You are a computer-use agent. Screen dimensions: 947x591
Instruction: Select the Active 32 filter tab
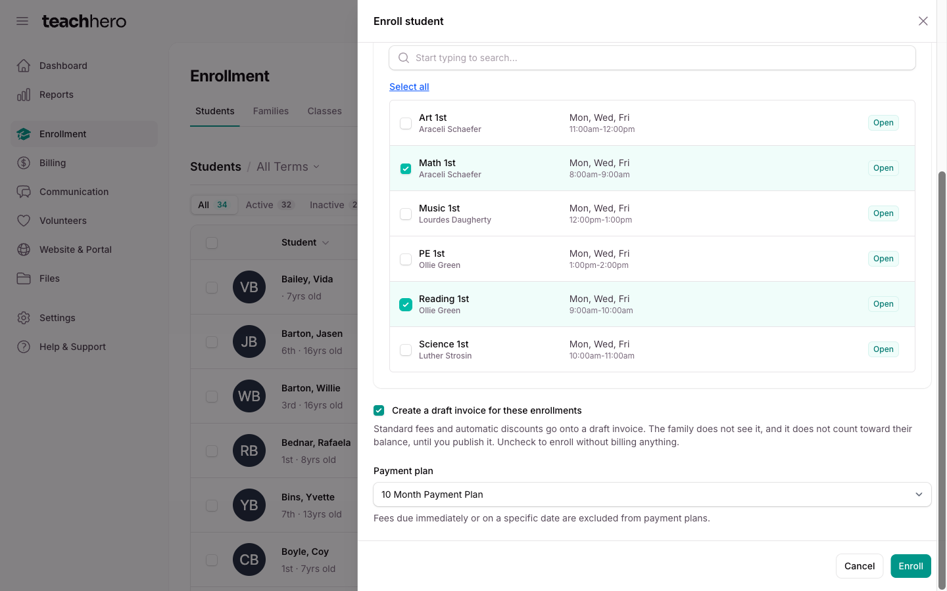tap(270, 205)
